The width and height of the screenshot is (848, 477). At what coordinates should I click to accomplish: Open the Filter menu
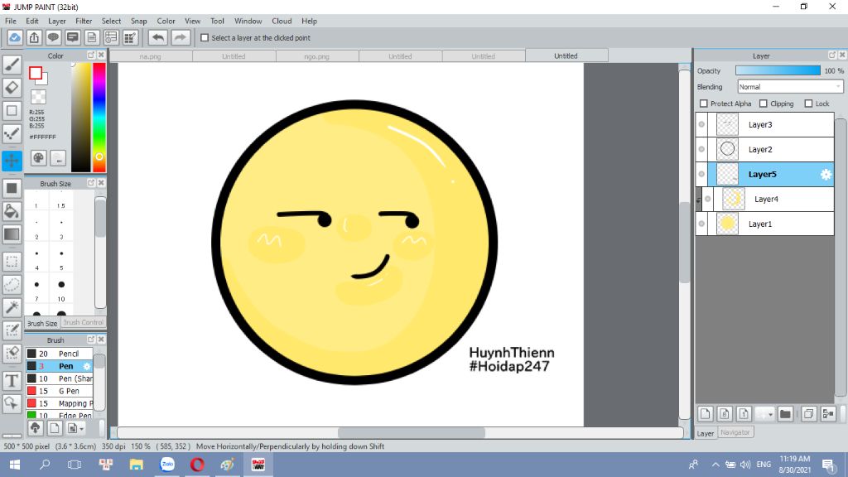(84, 21)
